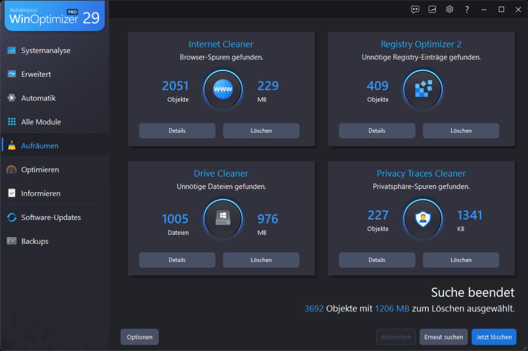Click the Registry Optimizer 2 title

point(421,44)
